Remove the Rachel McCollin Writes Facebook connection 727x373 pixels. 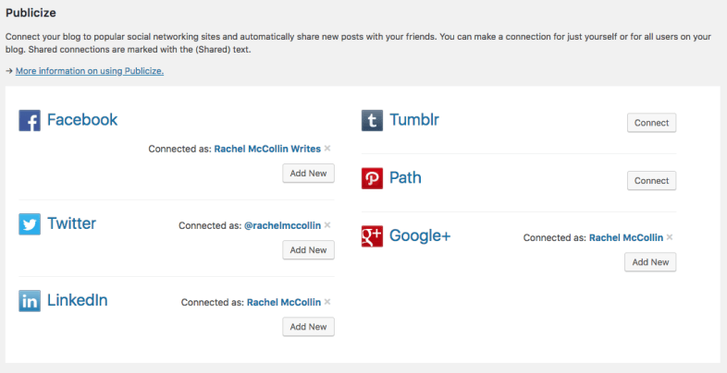(x=327, y=149)
